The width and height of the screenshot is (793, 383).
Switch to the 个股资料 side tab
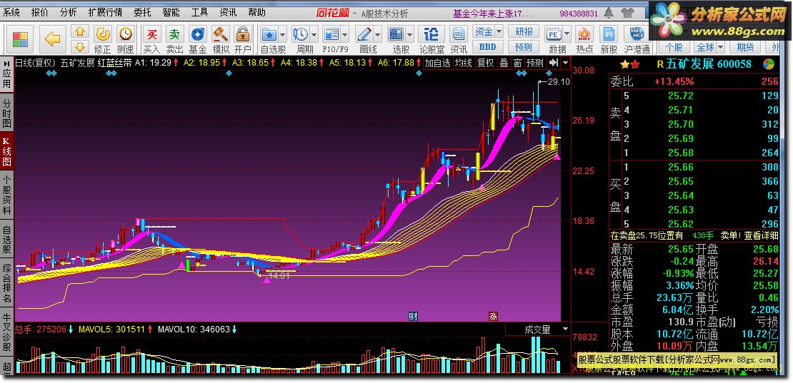click(x=6, y=194)
